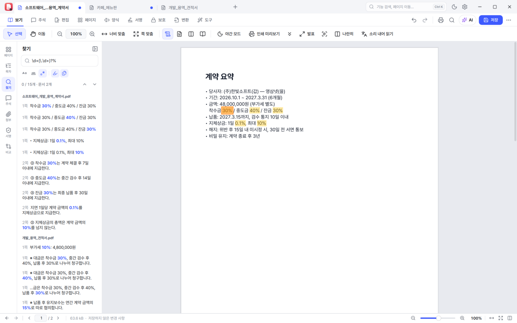Toggle whole-word match (ab) option

point(33,73)
